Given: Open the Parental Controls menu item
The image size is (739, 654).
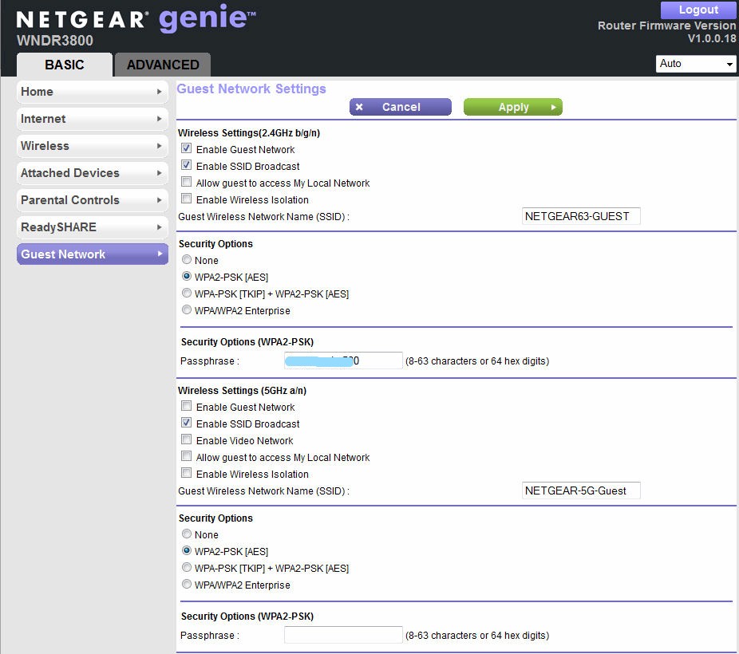Looking at the screenshot, I should pyautogui.click(x=93, y=200).
